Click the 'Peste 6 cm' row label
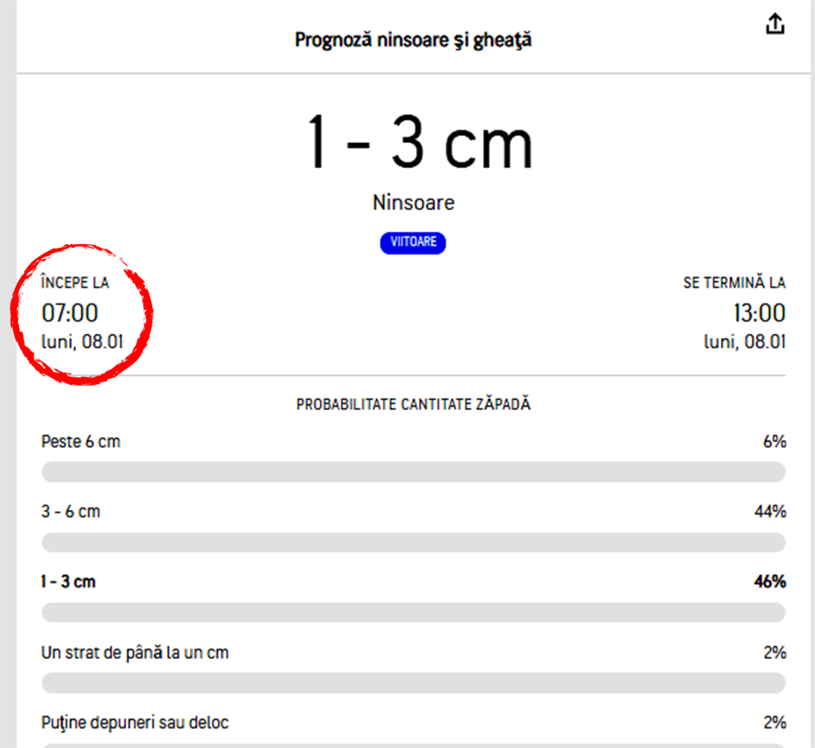 coord(81,442)
